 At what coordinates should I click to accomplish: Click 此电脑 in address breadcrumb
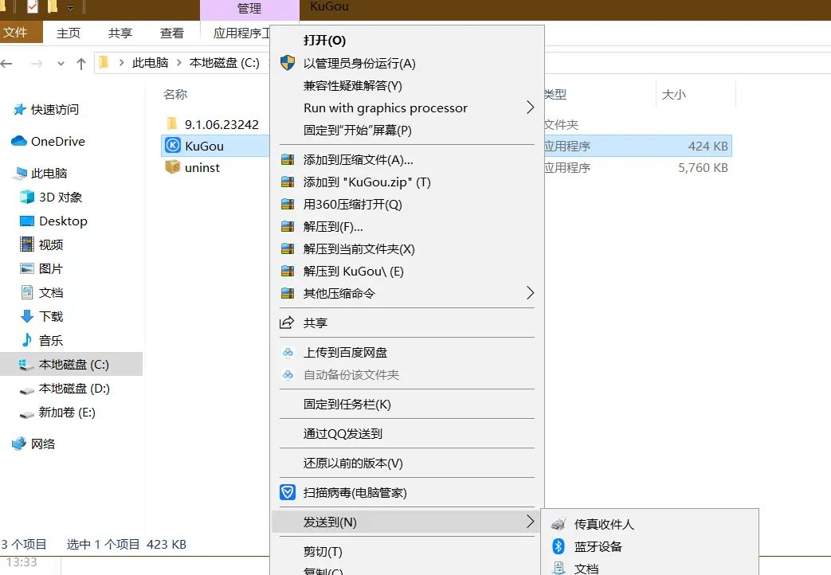150,63
